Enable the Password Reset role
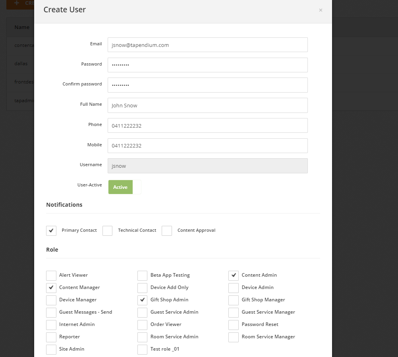398x357 pixels. [233, 325]
